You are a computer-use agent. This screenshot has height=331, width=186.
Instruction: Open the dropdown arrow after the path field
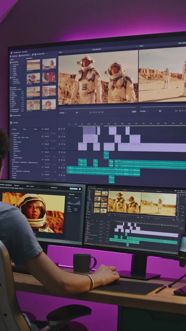(x=46, y=54)
